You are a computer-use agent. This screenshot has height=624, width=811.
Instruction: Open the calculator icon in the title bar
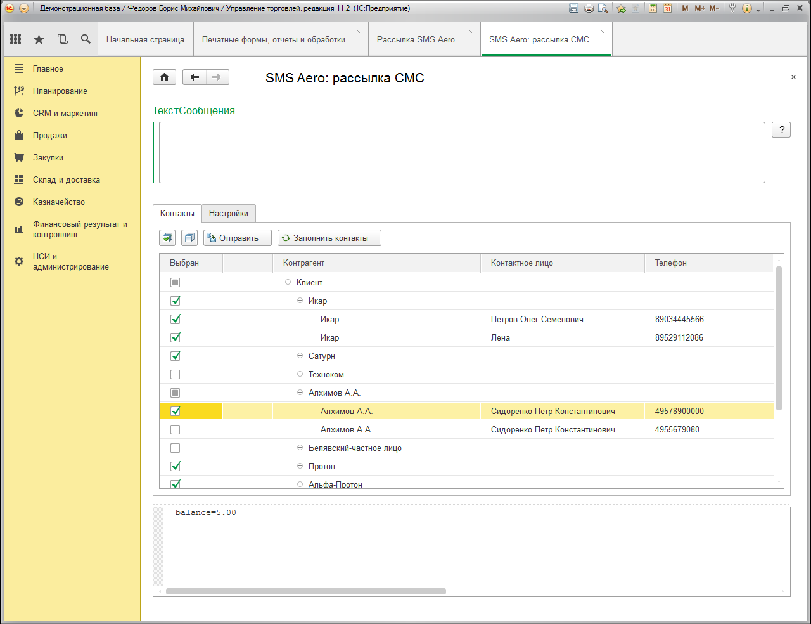click(653, 8)
